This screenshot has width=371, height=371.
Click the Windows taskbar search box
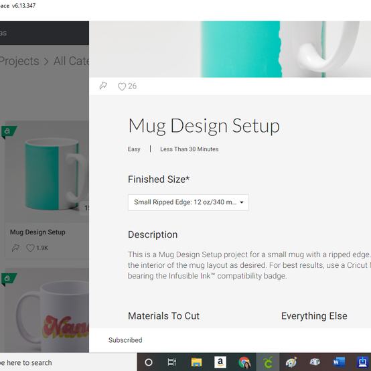coord(68,362)
